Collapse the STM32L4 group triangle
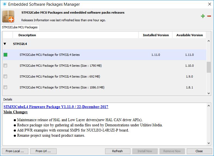Viewport: 214px width, 156px height. pos(5,44)
